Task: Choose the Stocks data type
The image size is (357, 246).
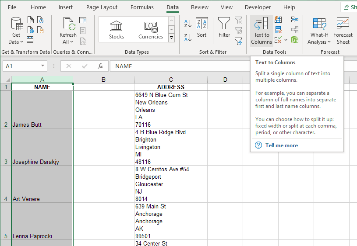Action: [117, 30]
